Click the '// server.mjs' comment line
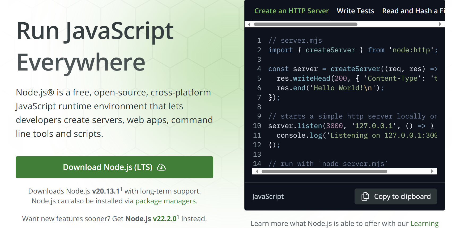The width and height of the screenshot is (452, 228). 295,41
